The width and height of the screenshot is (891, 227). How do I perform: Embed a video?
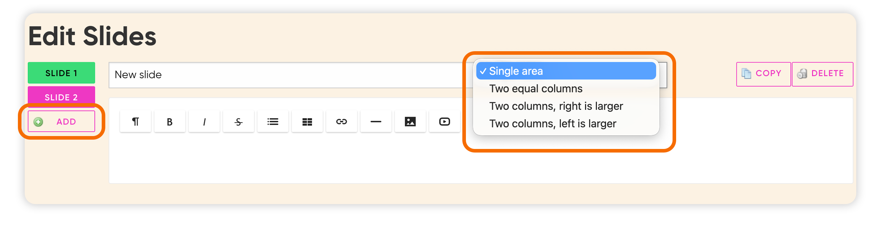[445, 122]
